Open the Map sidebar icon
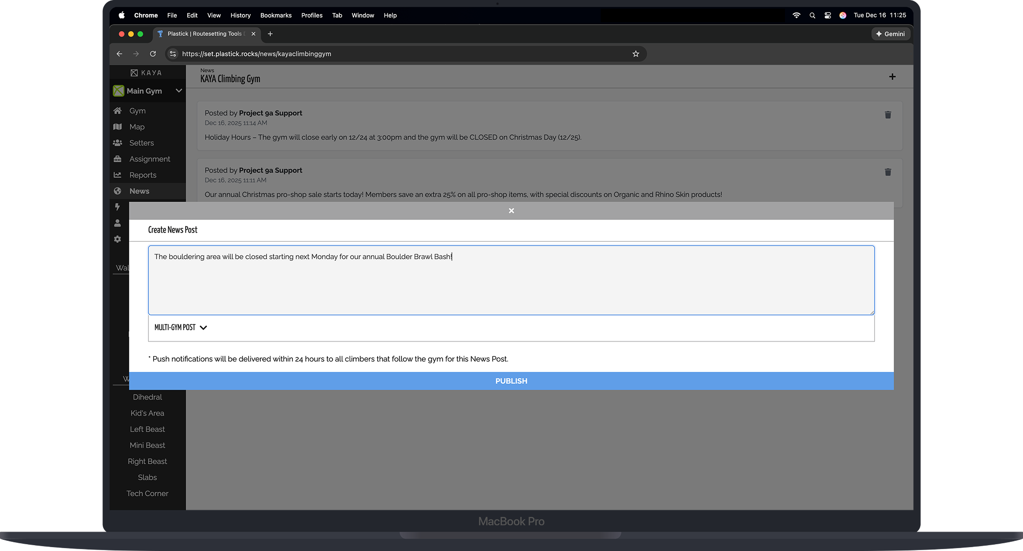 pos(117,126)
